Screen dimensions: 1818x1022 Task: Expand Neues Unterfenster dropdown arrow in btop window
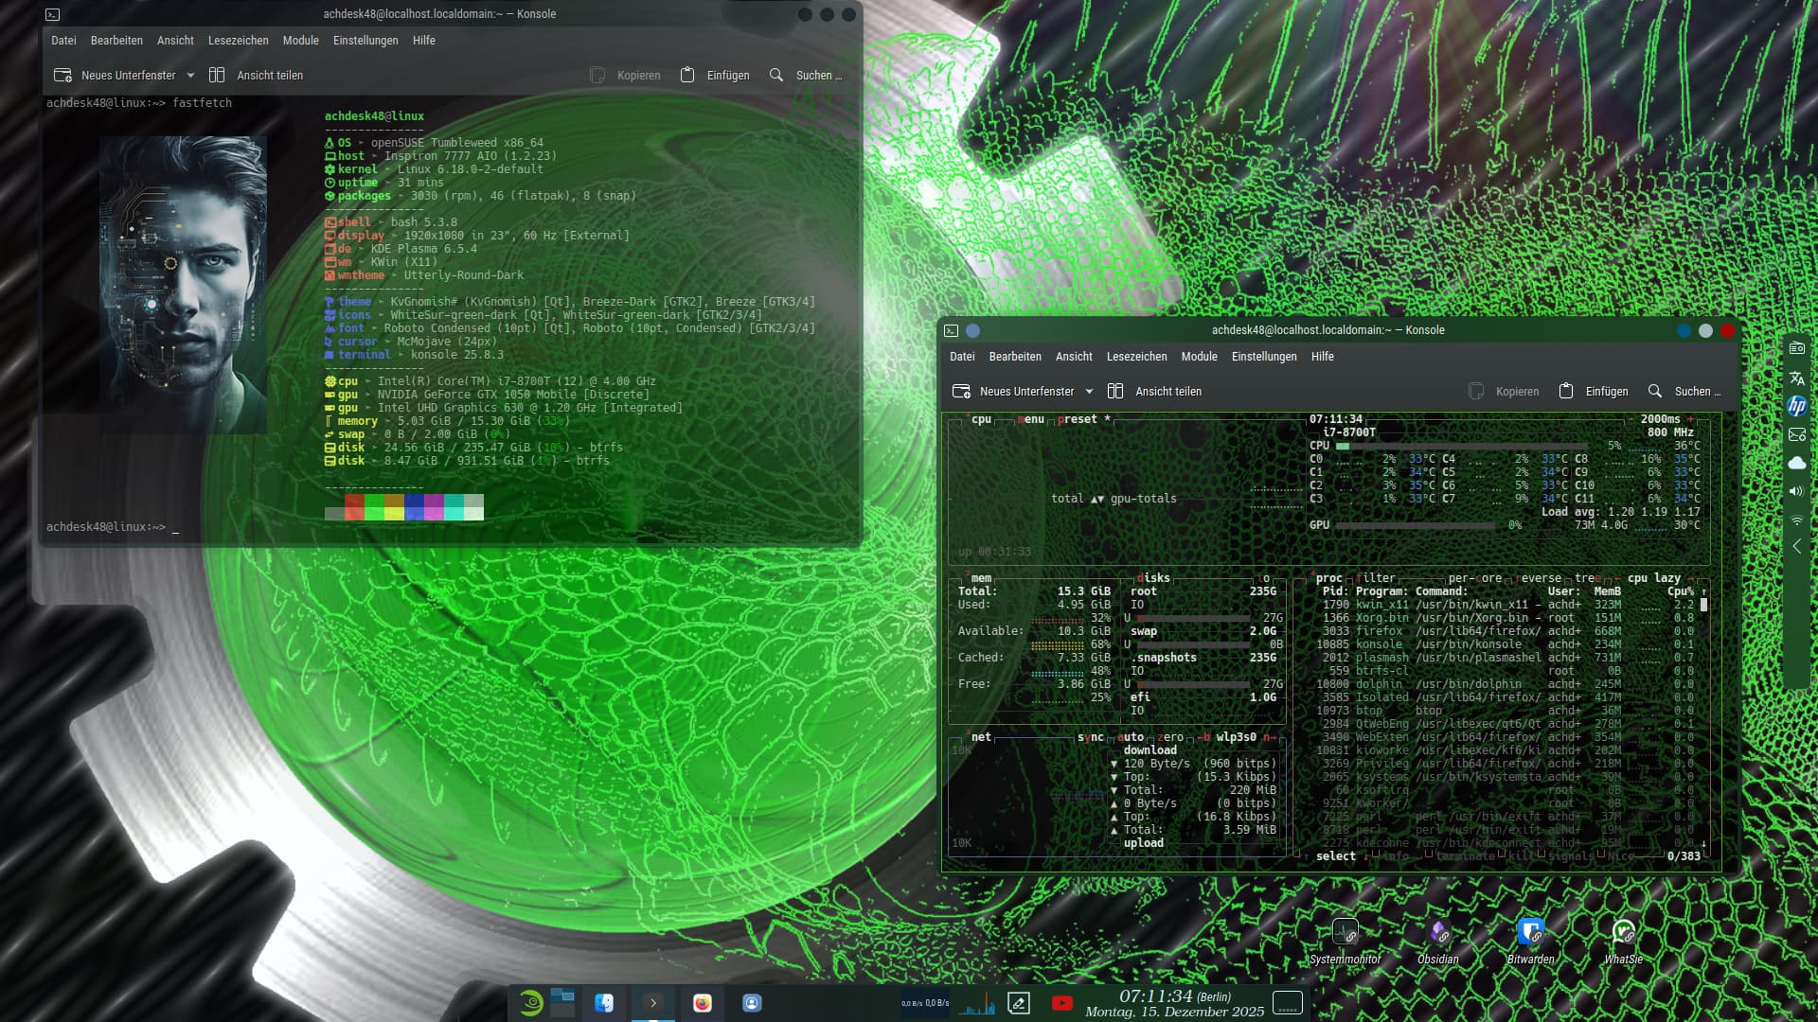(1089, 392)
